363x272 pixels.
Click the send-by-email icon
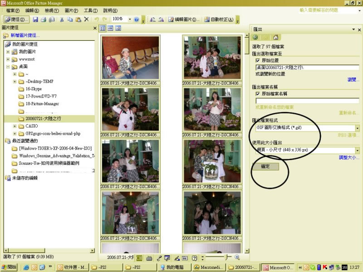[x=52, y=19]
